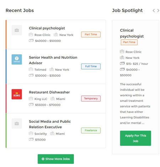Select the Temporary job type tag

(91, 99)
